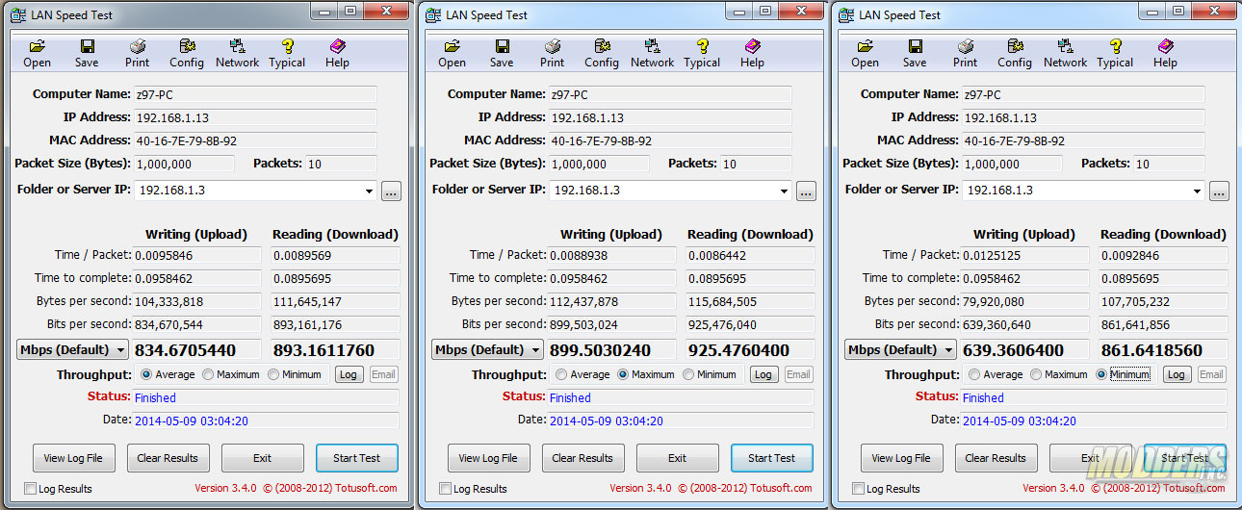Viewport: 1242px width, 510px height.
Task: Click Typical icon in left window toolbar
Action: point(287,53)
